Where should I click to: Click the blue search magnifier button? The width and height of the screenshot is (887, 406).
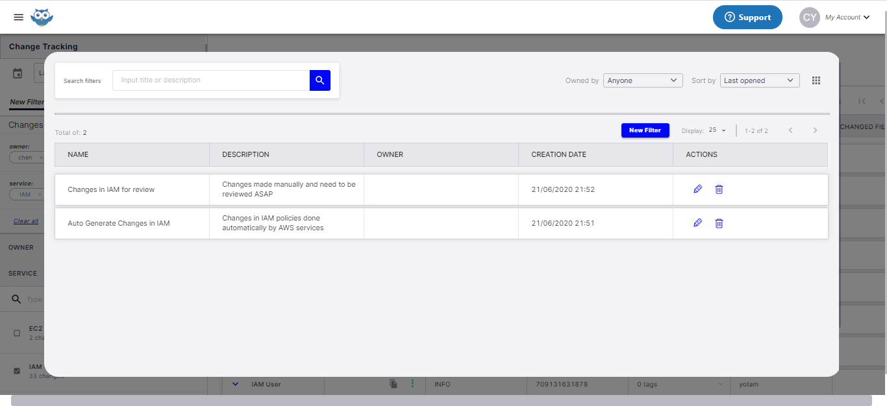(x=320, y=80)
